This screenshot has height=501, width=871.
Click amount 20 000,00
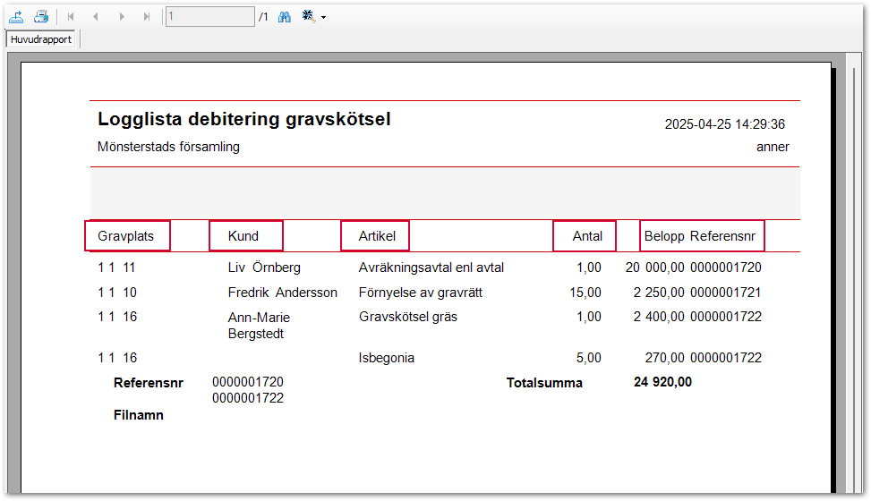tap(655, 267)
